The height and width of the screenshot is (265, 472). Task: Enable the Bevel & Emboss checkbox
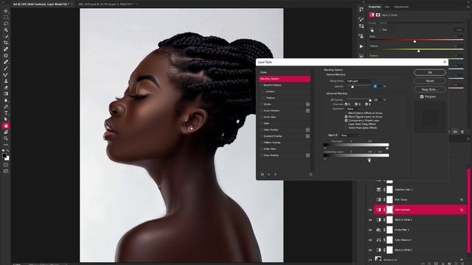point(261,85)
